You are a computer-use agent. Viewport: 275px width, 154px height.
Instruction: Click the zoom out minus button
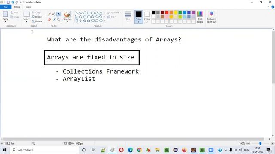[248, 144]
